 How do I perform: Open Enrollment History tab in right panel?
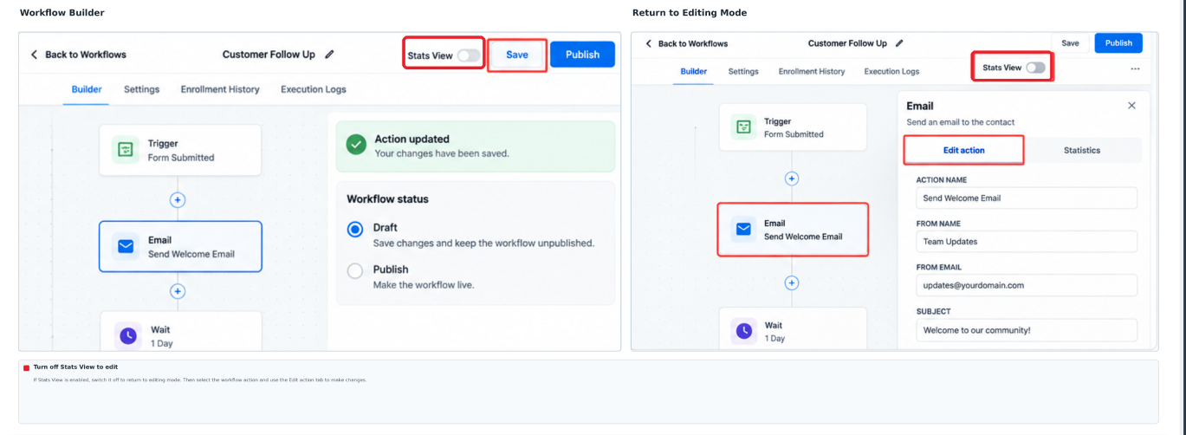pos(812,71)
